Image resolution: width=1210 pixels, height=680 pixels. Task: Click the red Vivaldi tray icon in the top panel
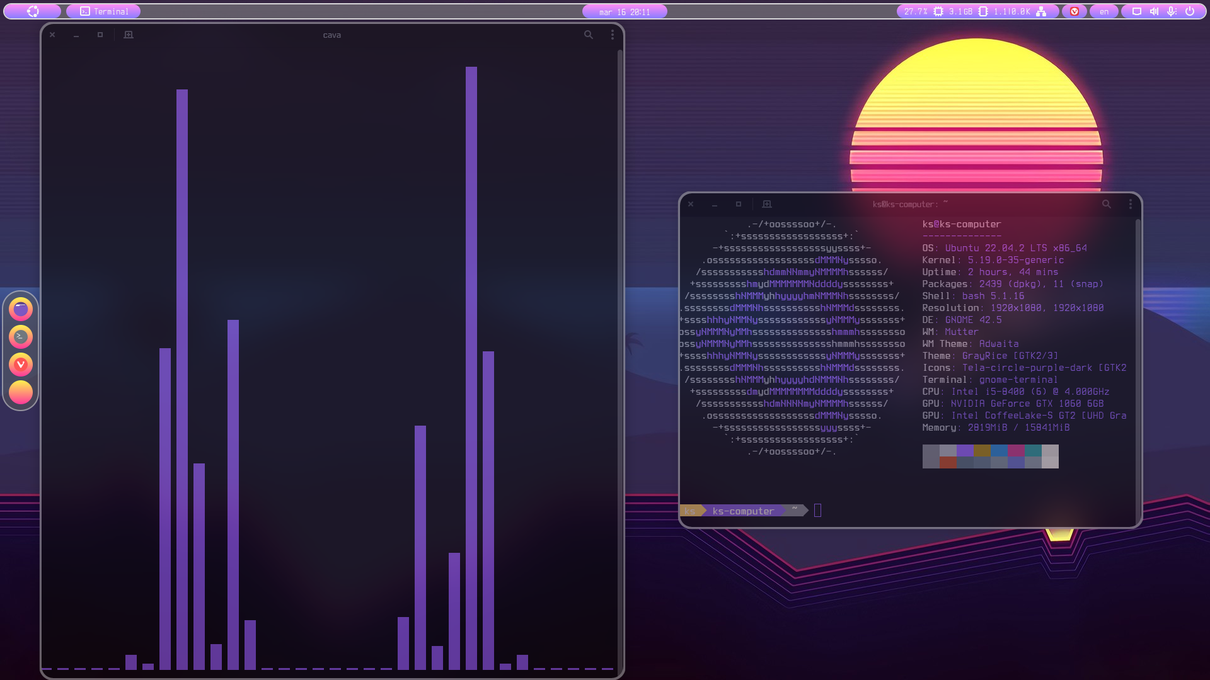[1075, 11]
